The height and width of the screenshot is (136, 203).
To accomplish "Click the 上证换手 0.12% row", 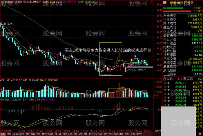I will pos(183,74).
